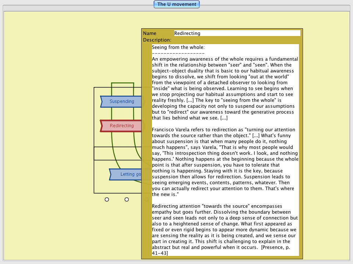353x264 pixels.
Task: Click the 'The U movement' title tab
Action: 177,4
